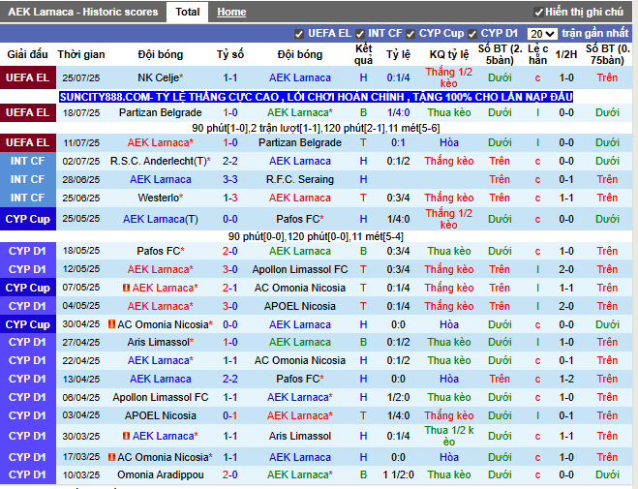Select UEFA EL league cell dated 25/07/25
The image size is (638, 489).
click(28, 77)
